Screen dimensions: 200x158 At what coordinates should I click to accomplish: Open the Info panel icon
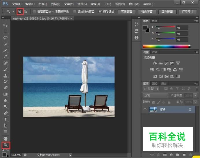pyautogui.click(x=136, y=38)
